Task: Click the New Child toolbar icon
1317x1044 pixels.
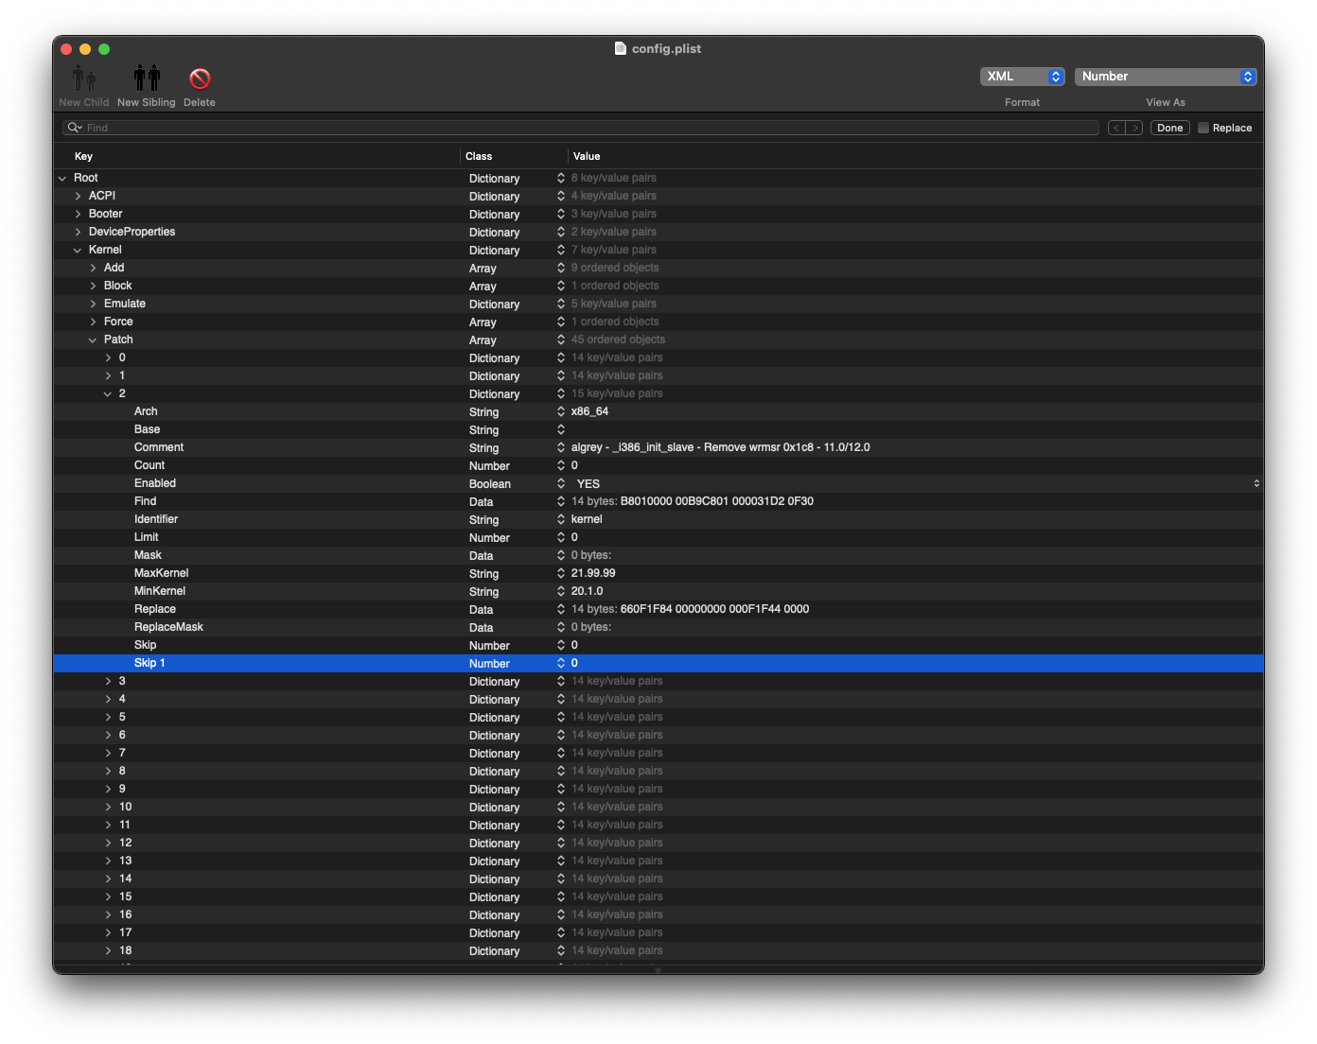Action: pos(84,78)
